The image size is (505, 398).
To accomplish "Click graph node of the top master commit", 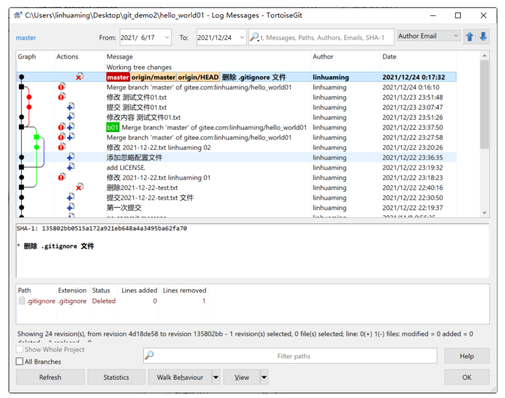I will tap(21, 77).
